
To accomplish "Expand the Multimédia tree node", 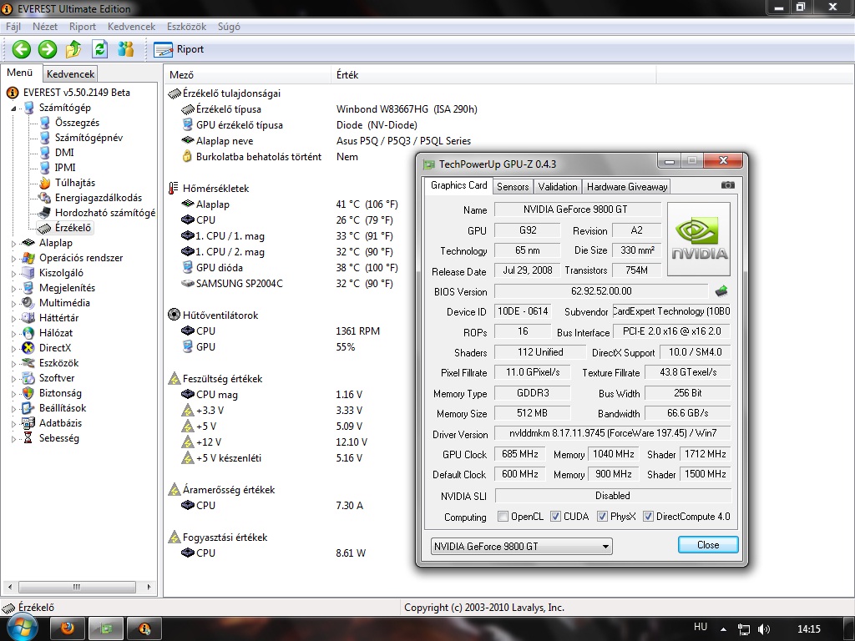I will click(14, 303).
